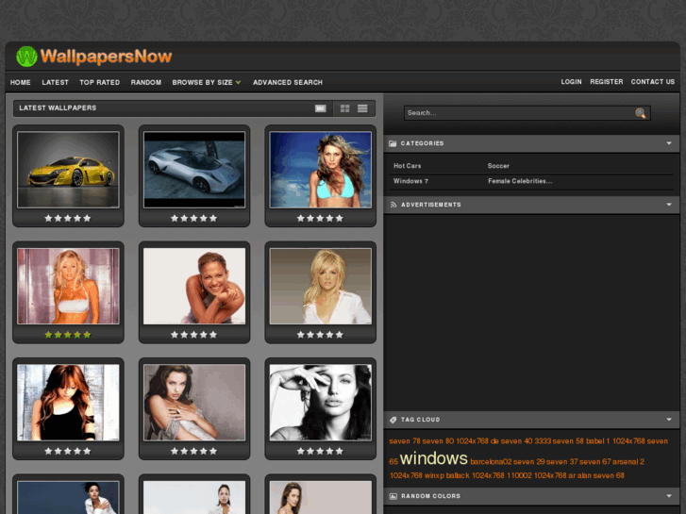
Task: Open the black and white portrait thumbnail
Action: point(320,403)
